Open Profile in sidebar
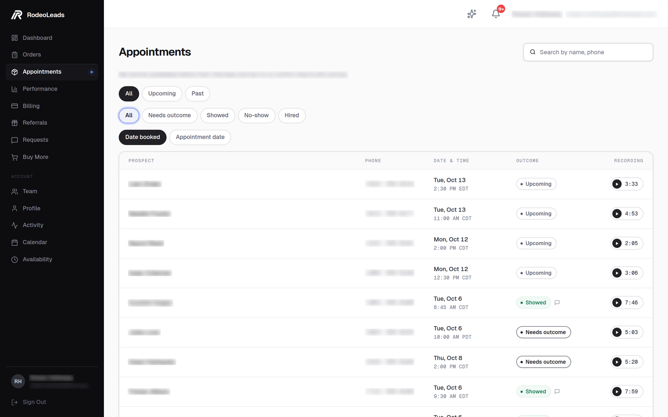This screenshot has width=668, height=417. [52, 208]
